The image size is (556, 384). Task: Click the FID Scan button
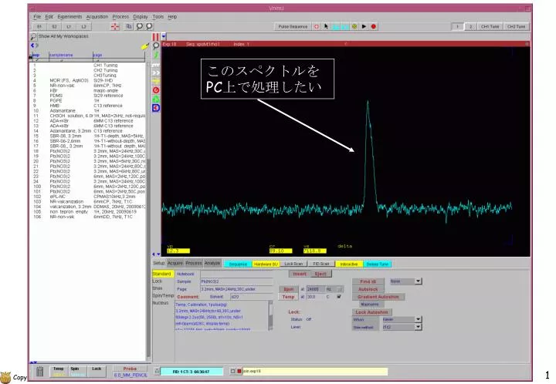[x=321, y=264]
